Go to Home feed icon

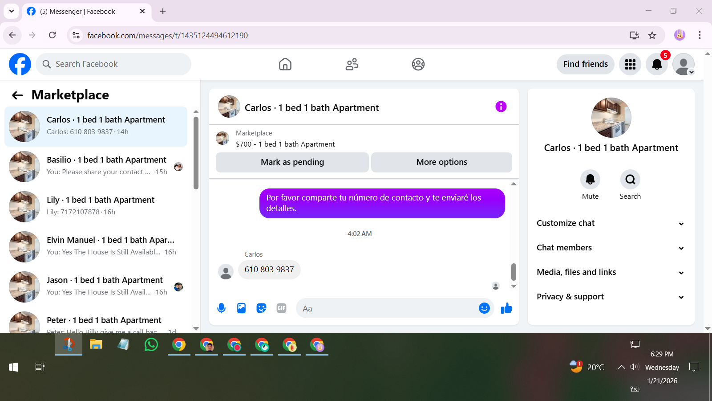(285, 64)
